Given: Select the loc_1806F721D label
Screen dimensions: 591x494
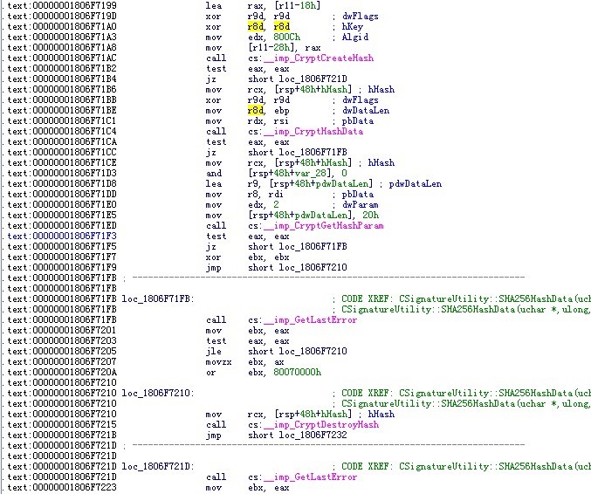Looking at the screenshot, I should tap(157, 466).
